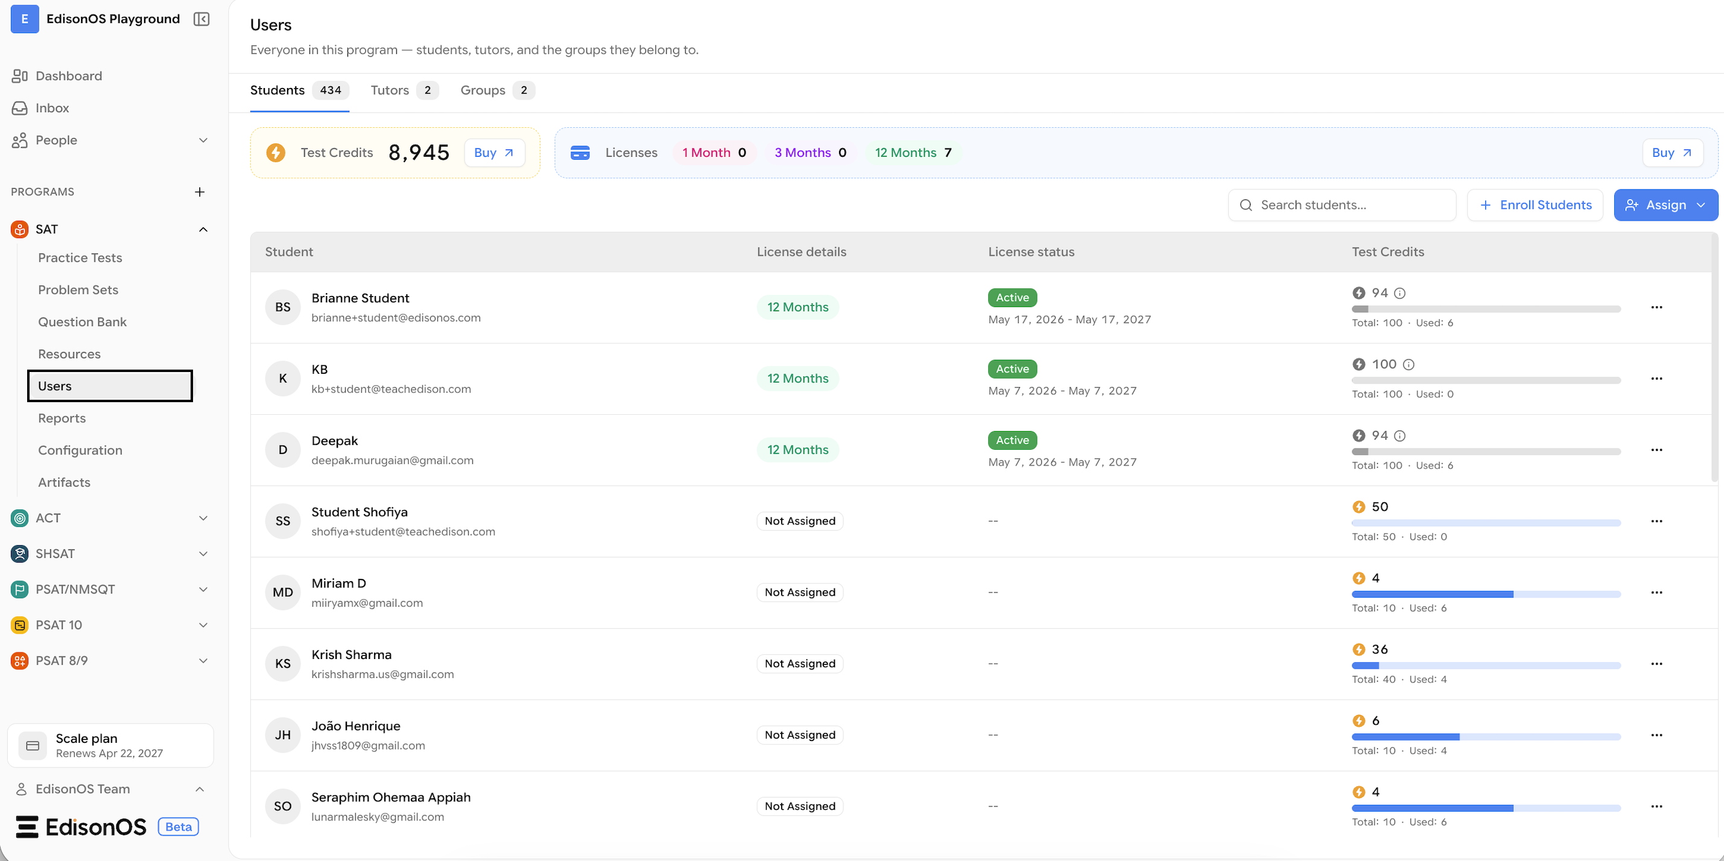Click the EdisonOS logo at bottom

pyautogui.click(x=81, y=827)
